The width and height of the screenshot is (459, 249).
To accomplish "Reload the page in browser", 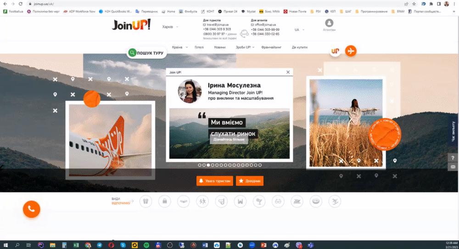I will pyautogui.click(x=21, y=4).
